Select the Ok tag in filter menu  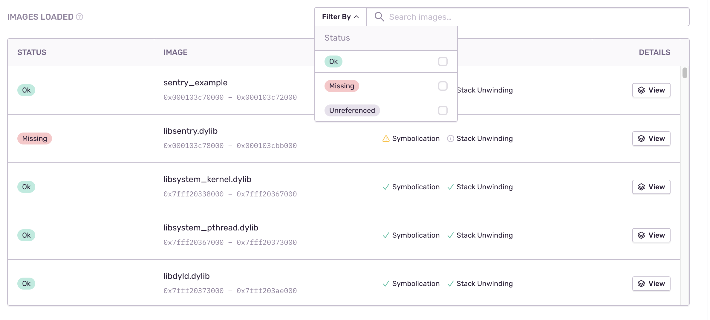tap(333, 61)
